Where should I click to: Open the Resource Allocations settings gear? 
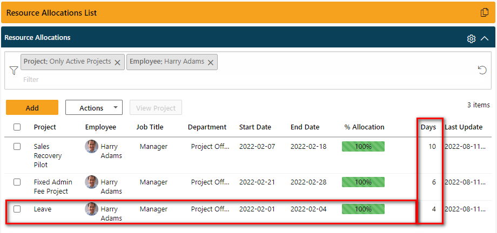471,39
